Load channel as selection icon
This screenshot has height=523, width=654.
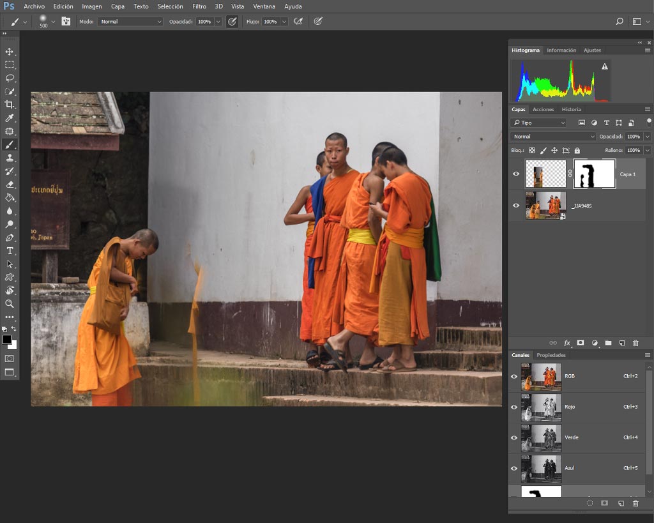point(589,503)
